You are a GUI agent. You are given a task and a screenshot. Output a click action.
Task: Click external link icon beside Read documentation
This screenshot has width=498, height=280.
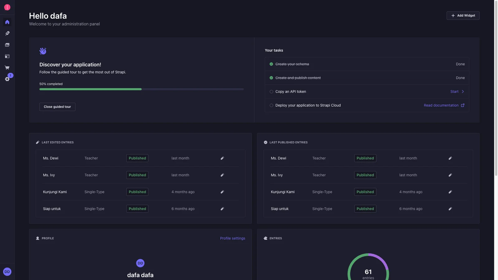pos(463,105)
